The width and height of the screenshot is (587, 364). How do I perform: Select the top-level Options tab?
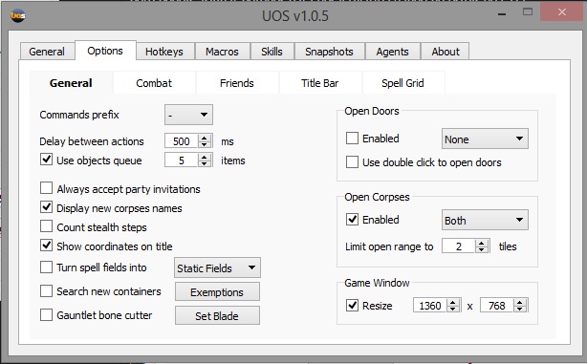click(105, 51)
